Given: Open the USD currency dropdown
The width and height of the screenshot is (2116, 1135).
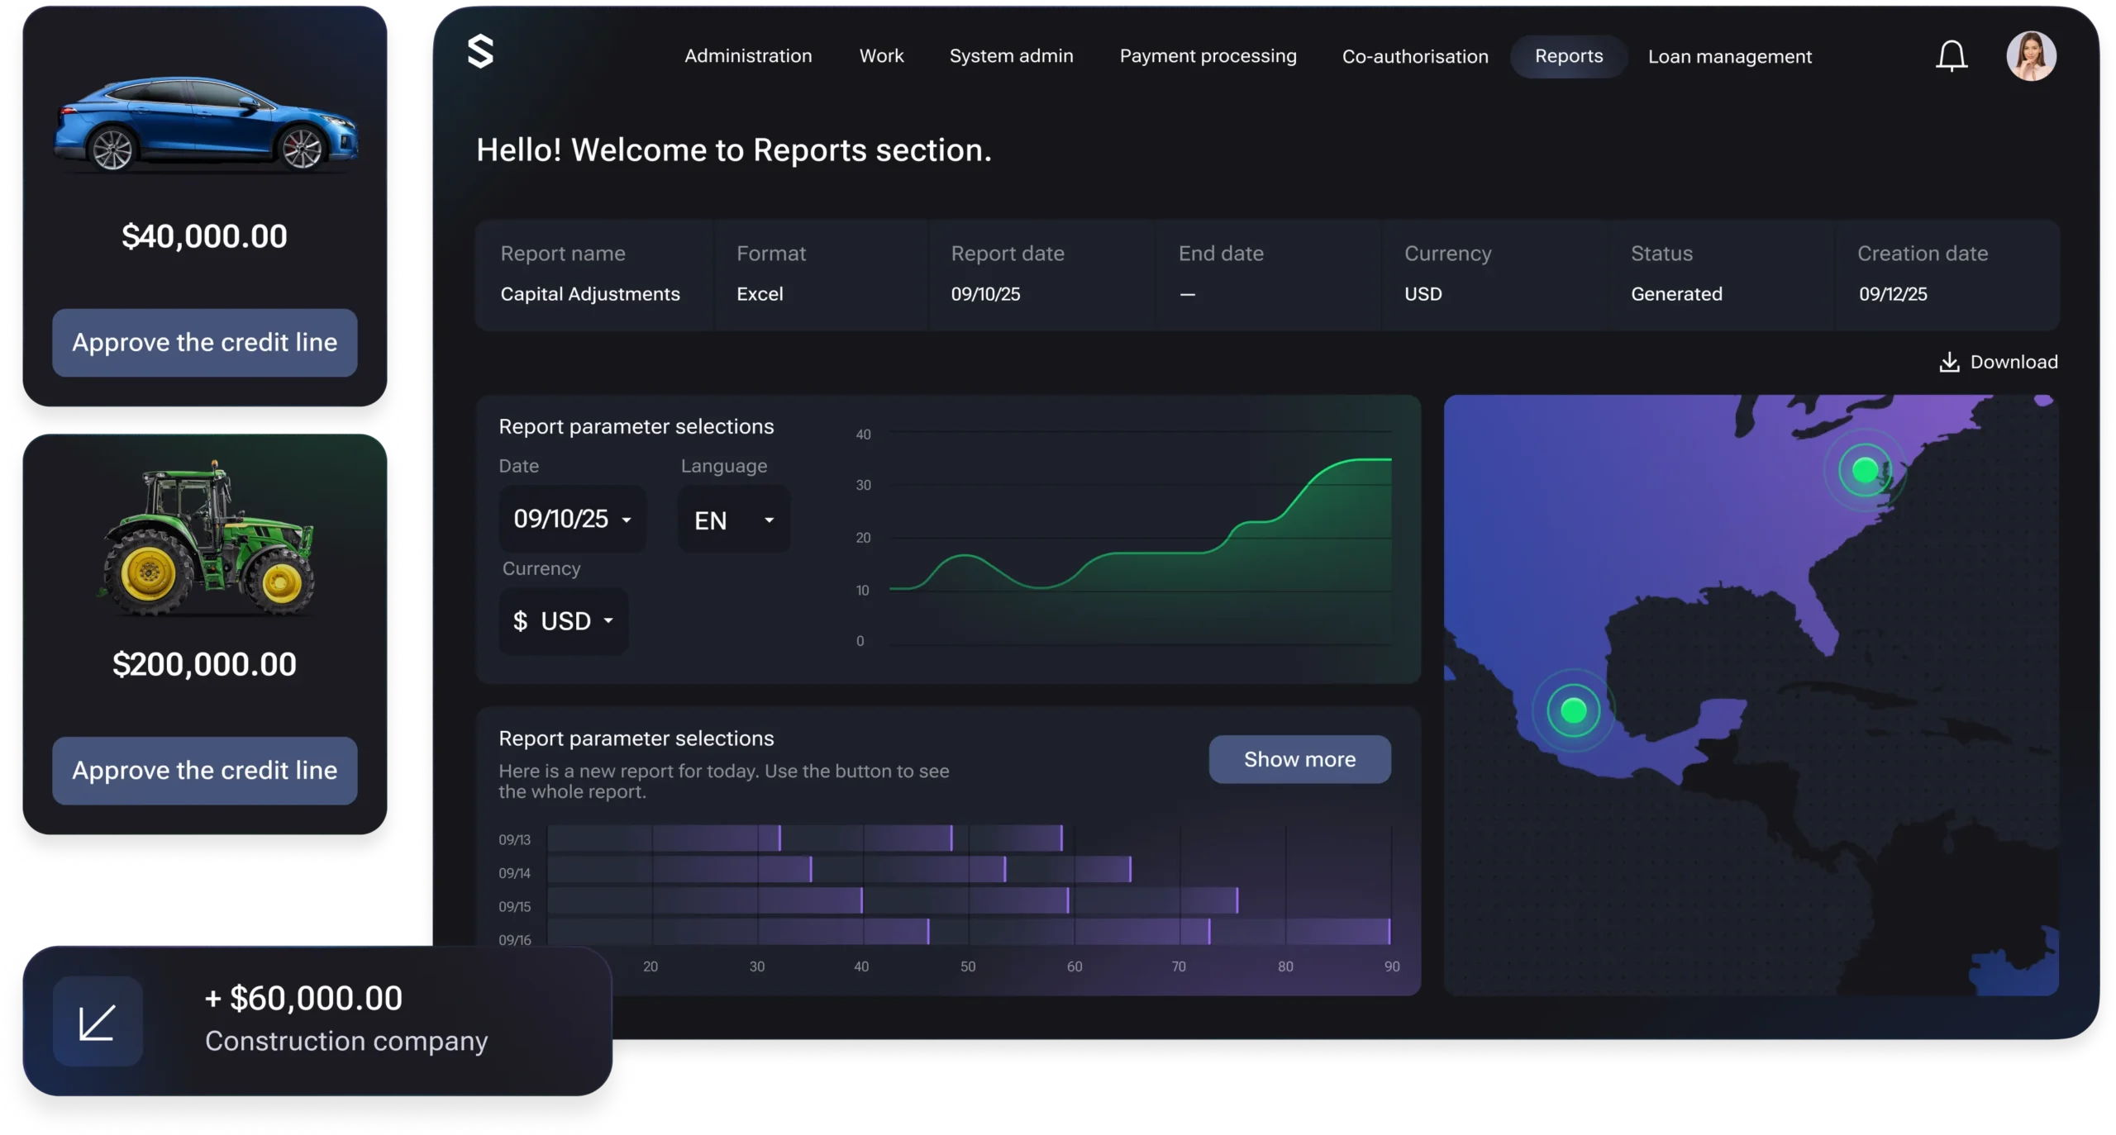Looking at the screenshot, I should tap(564, 621).
